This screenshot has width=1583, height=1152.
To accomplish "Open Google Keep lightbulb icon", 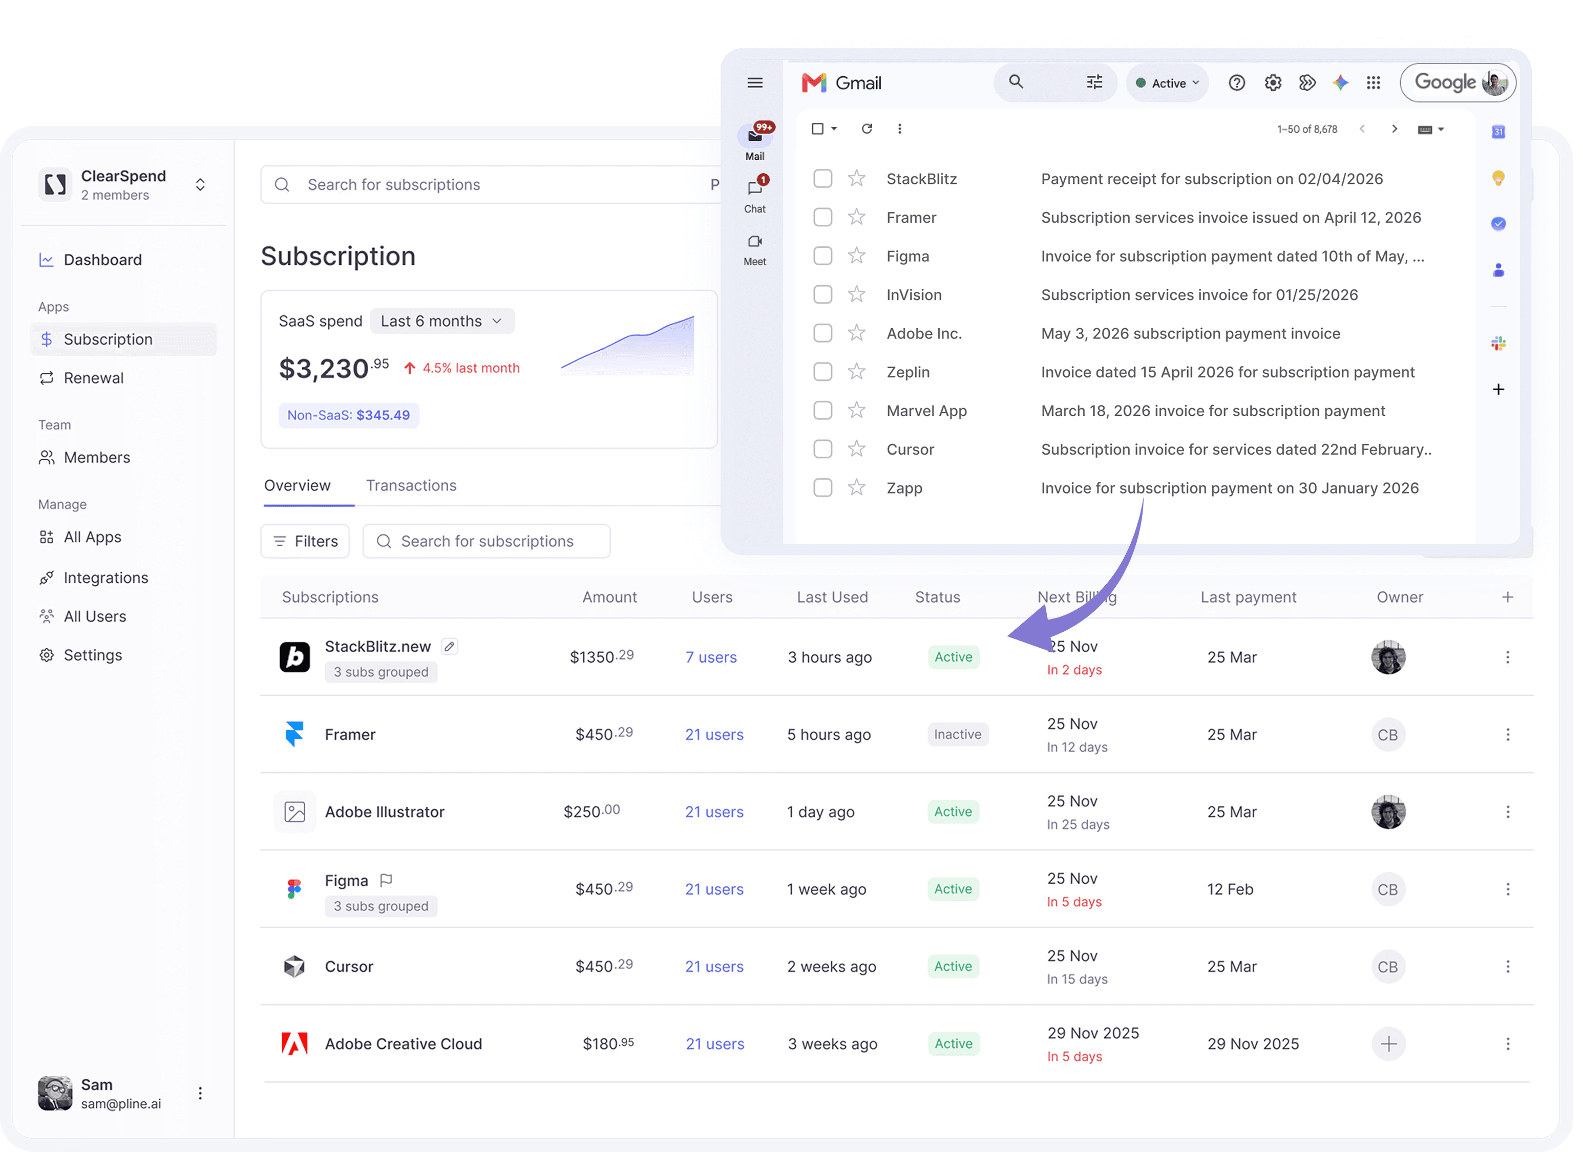I will point(1498,178).
